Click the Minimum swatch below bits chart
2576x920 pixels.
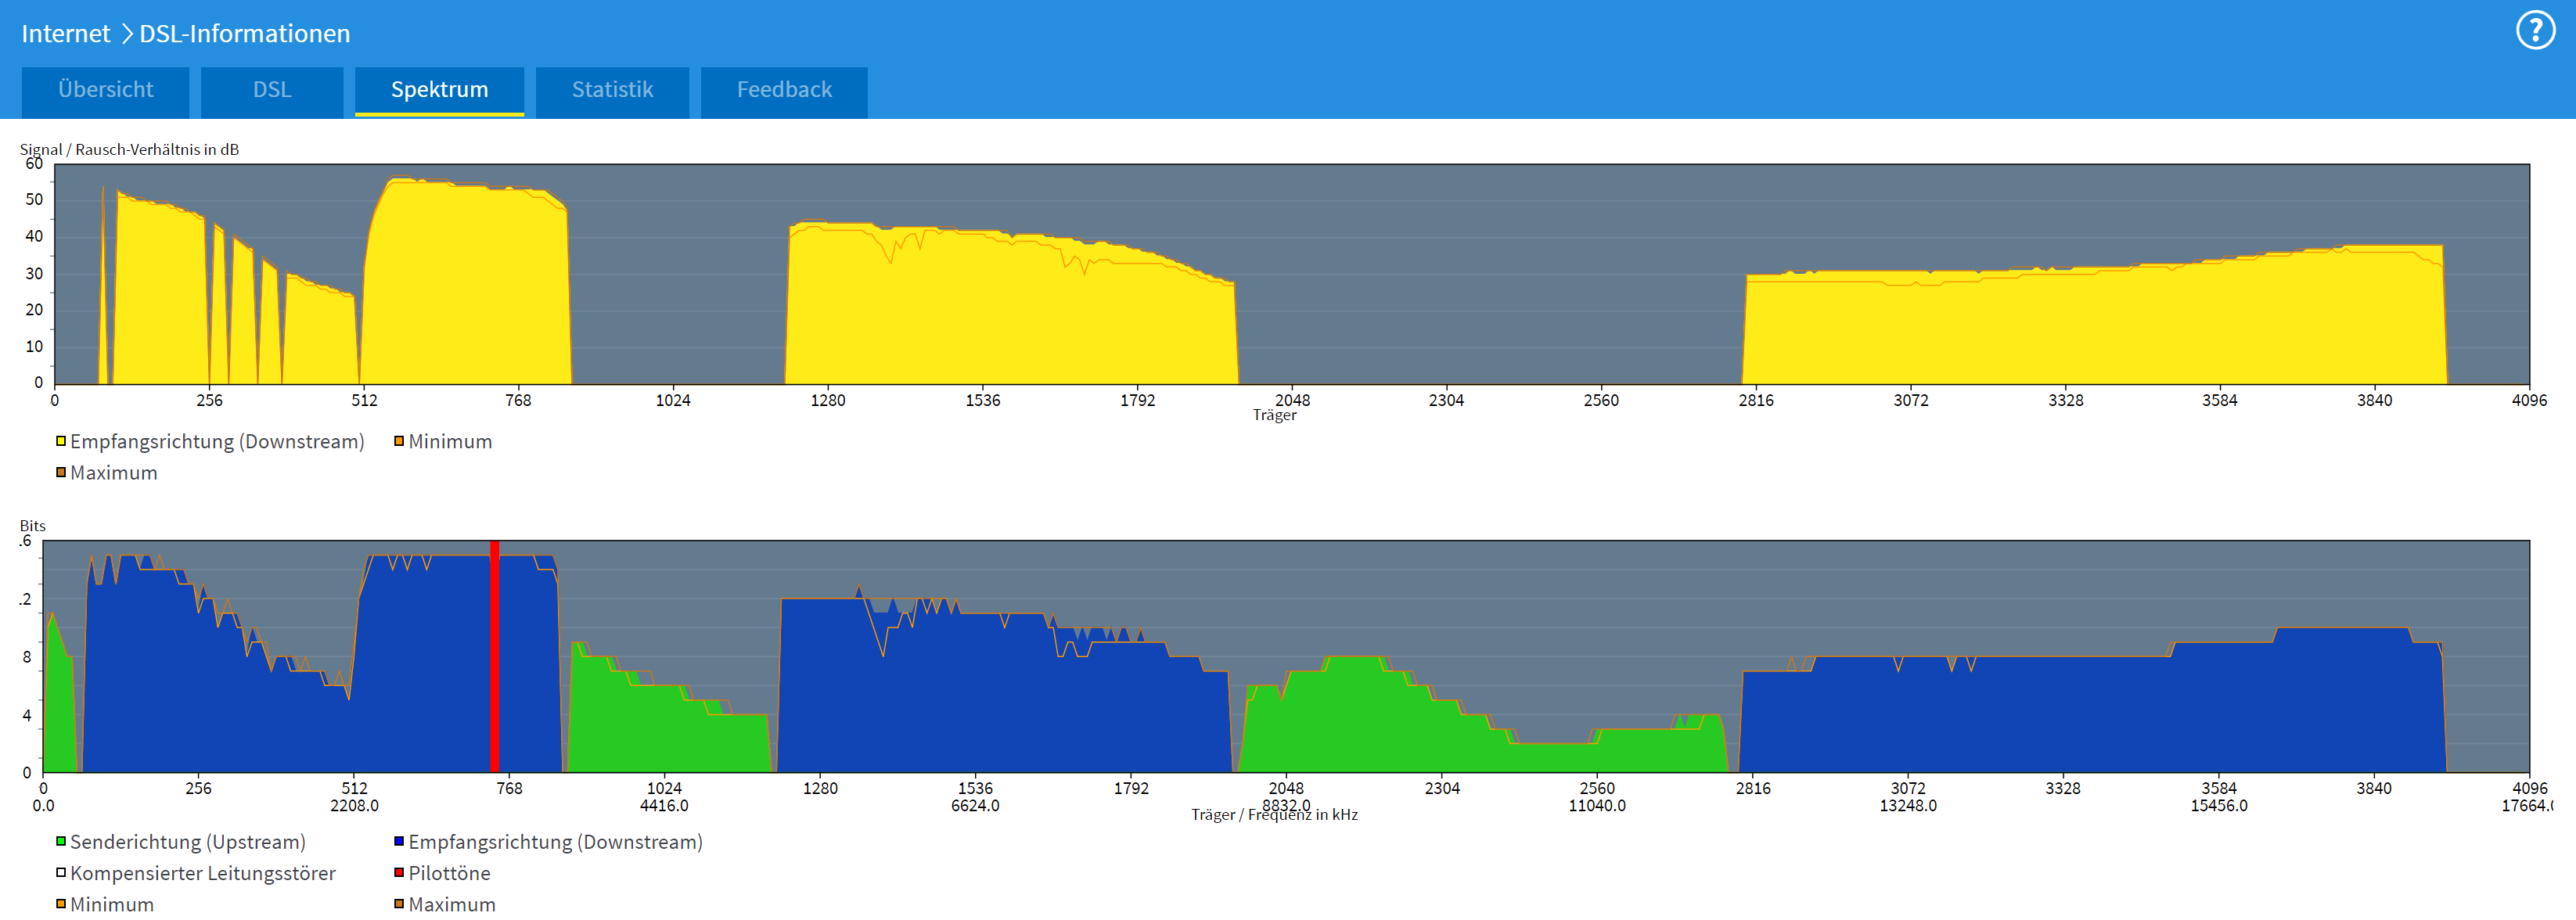(61, 904)
